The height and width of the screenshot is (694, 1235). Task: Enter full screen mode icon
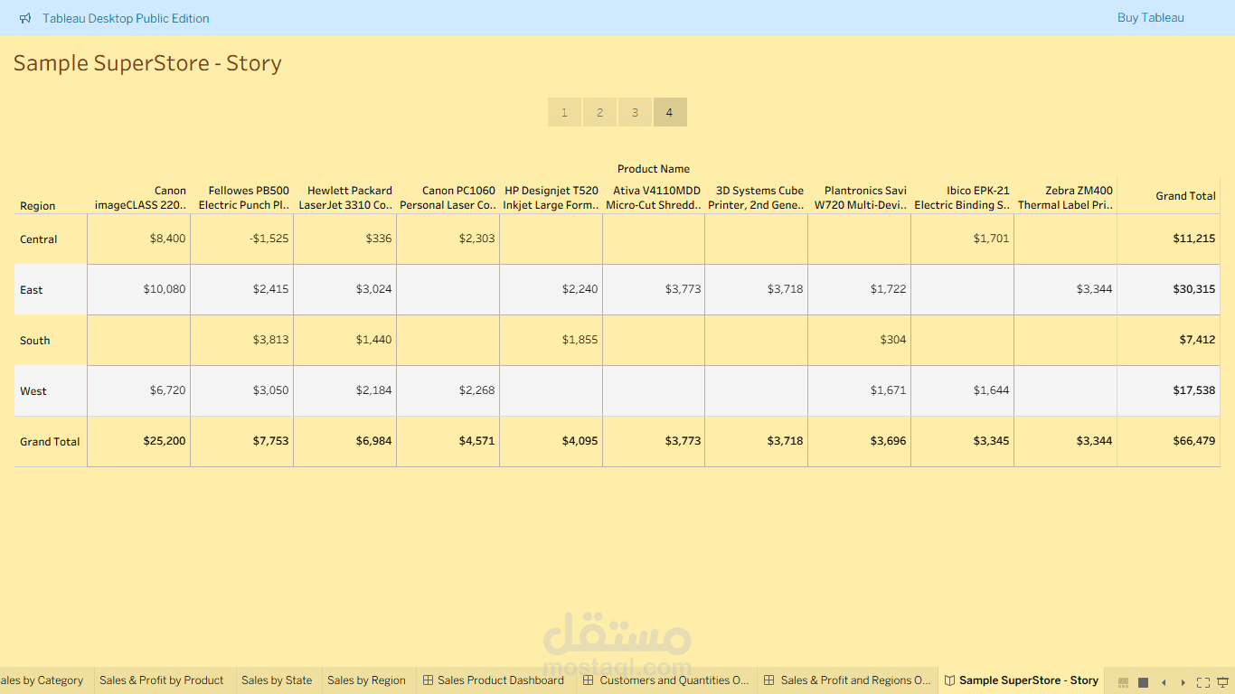[1203, 682]
